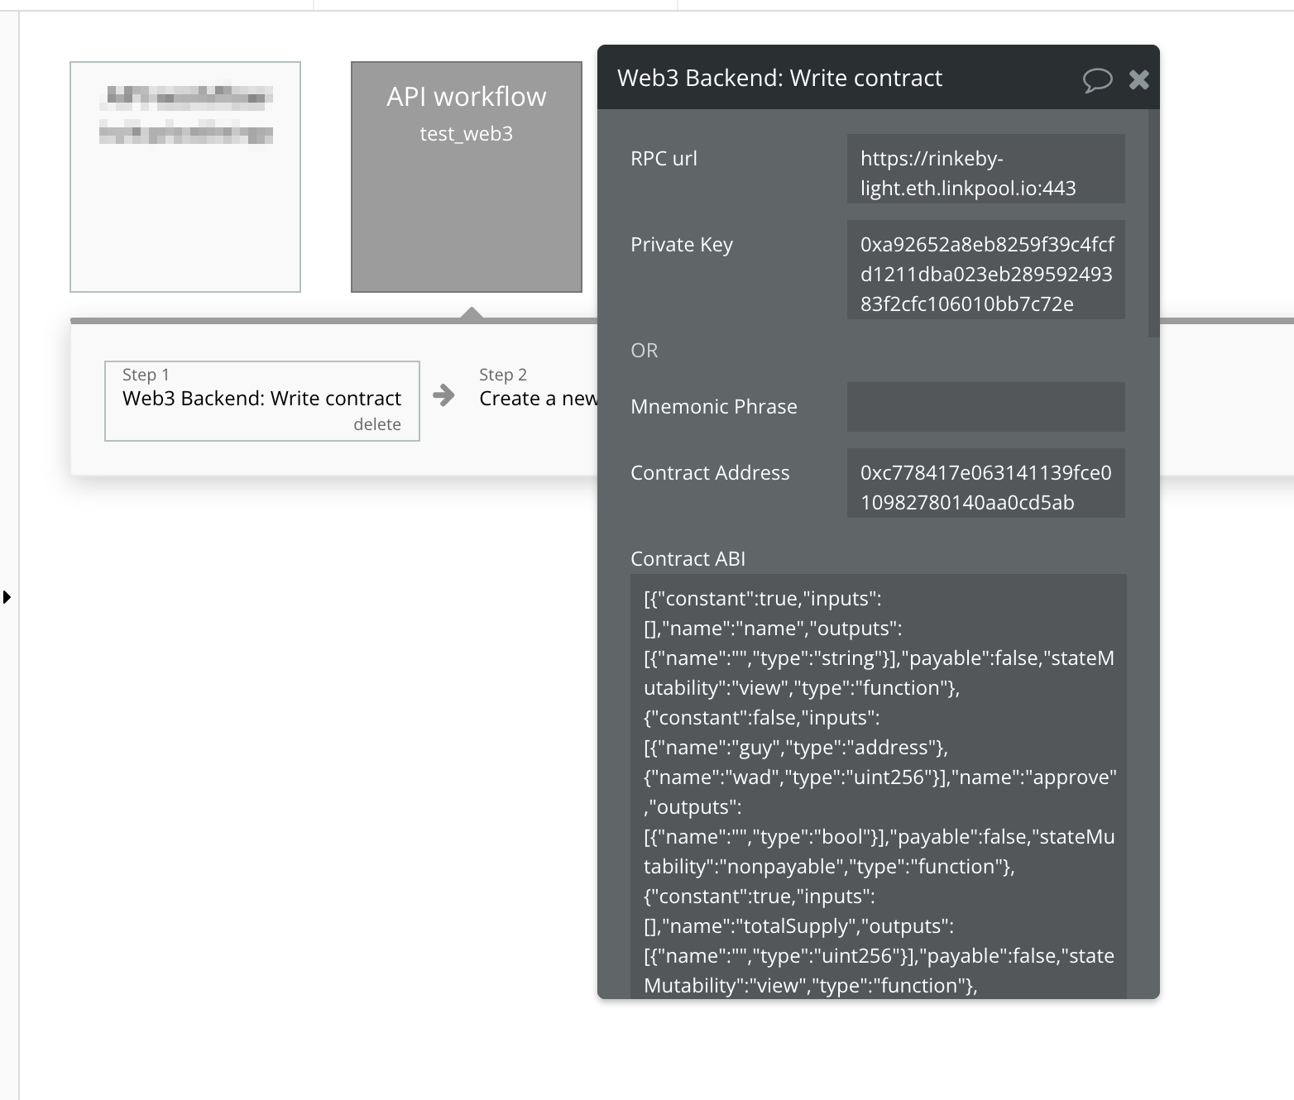Click the arrow between Step 1 and Step 2
Viewport: 1294px width, 1100px height.
point(445,397)
